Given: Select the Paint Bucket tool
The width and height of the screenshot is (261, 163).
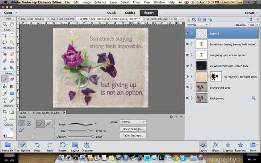Looking at the screenshot, I should tap(5, 86).
